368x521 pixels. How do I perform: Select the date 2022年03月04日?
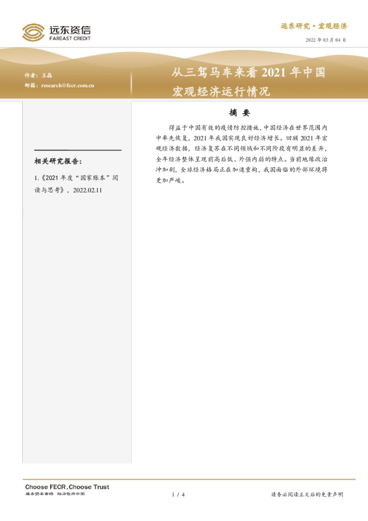[x=325, y=40]
